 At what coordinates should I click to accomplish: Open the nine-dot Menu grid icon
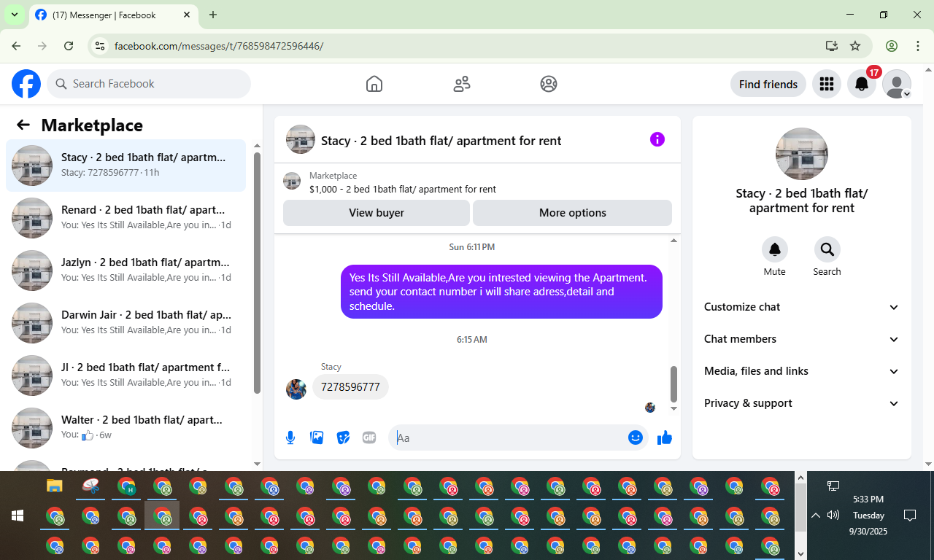pyautogui.click(x=827, y=84)
